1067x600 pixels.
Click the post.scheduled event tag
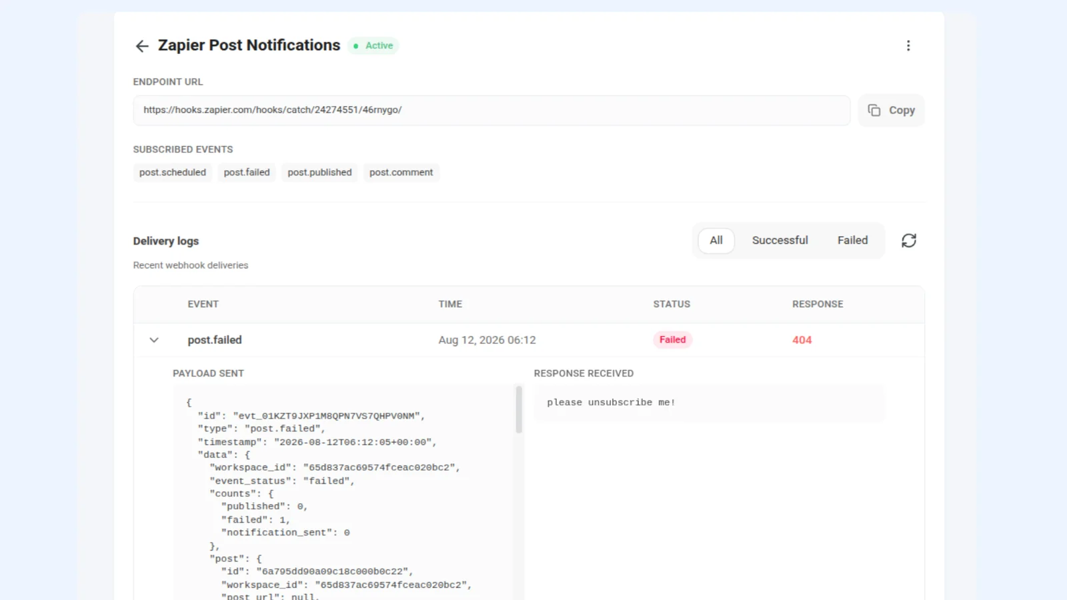(173, 173)
